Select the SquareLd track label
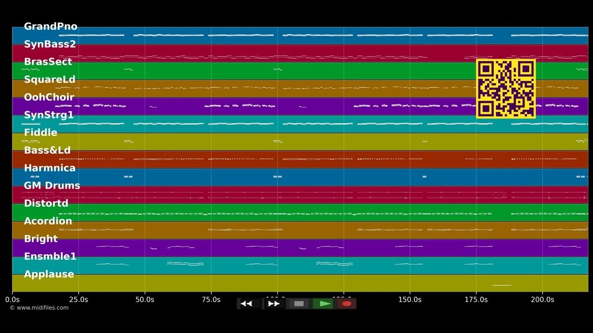The height and width of the screenshot is (333, 593). point(50,79)
